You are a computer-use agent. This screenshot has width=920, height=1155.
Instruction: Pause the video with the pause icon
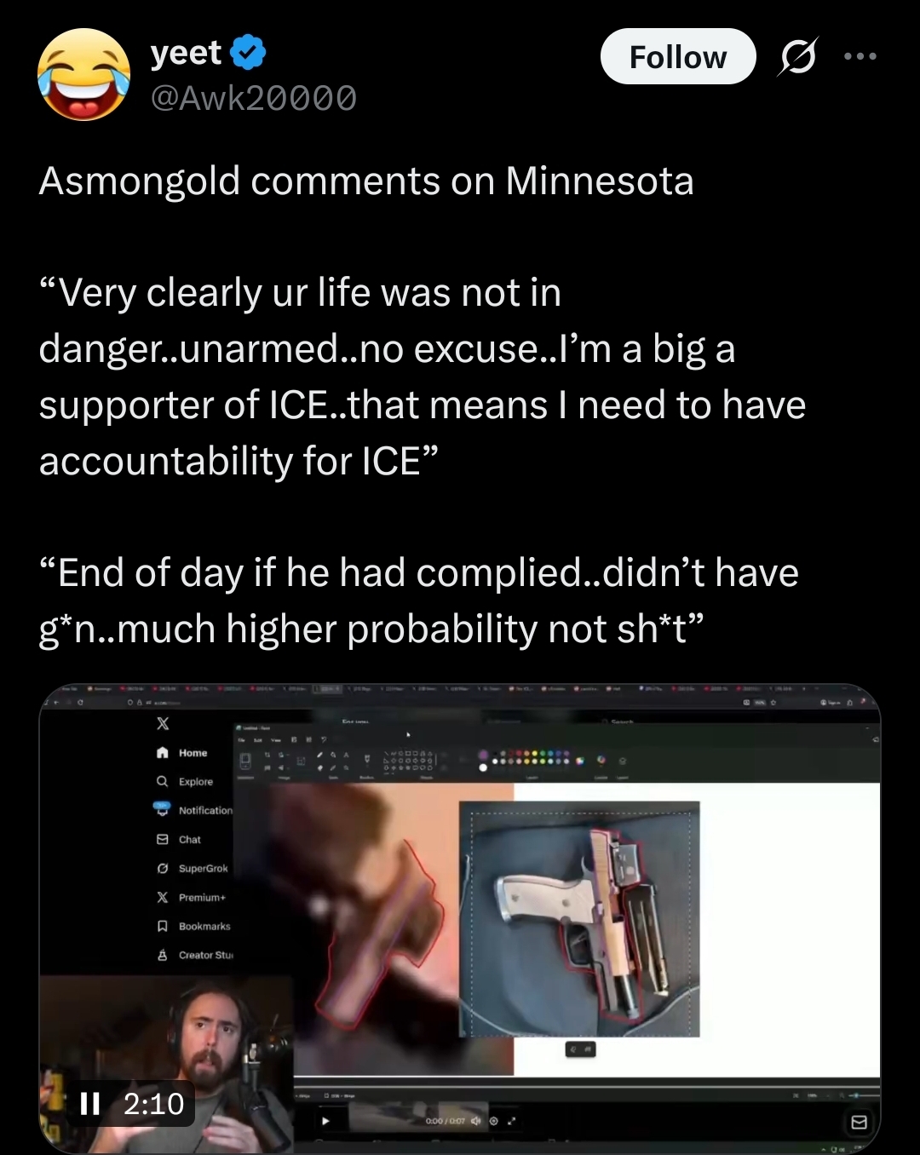89,1104
